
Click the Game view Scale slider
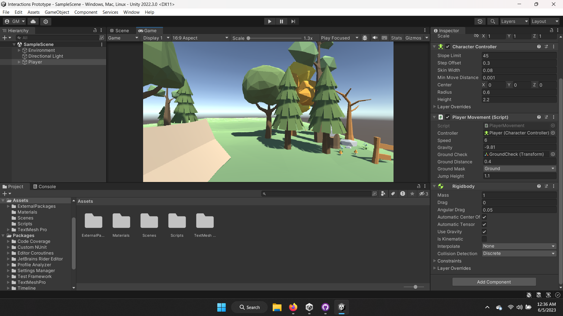click(x=248, y=38)
